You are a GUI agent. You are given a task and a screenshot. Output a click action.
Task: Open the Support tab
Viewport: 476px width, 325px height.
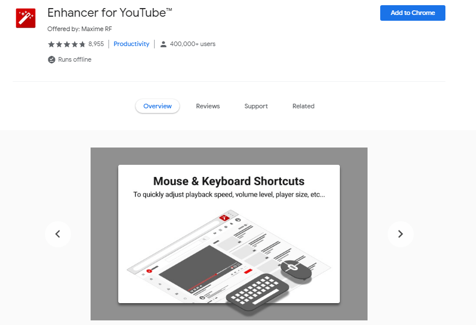coord(256,106)
